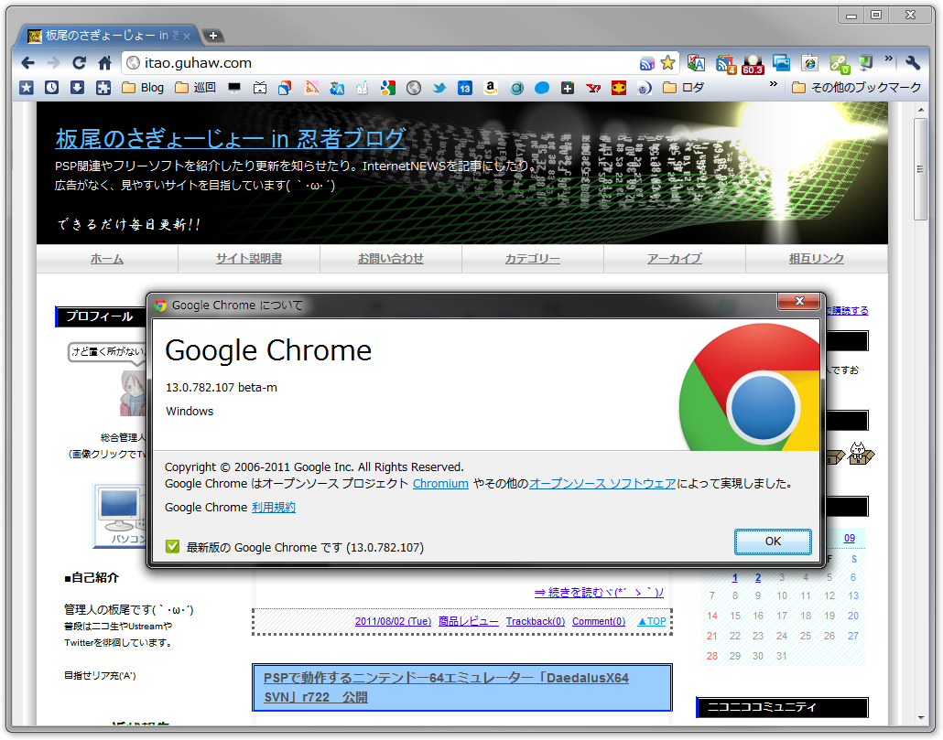
Task: Open the pictures extension icon in toolbar
Action: [781, 62]
